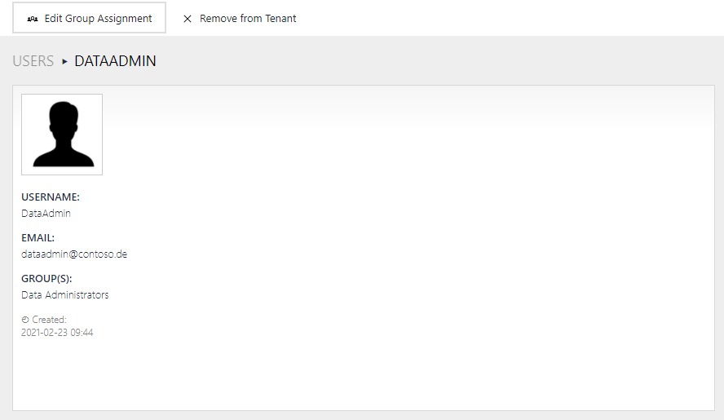Click the USERNAME field label
Screen dimensions: 724x420
click(x=51, y=197)
